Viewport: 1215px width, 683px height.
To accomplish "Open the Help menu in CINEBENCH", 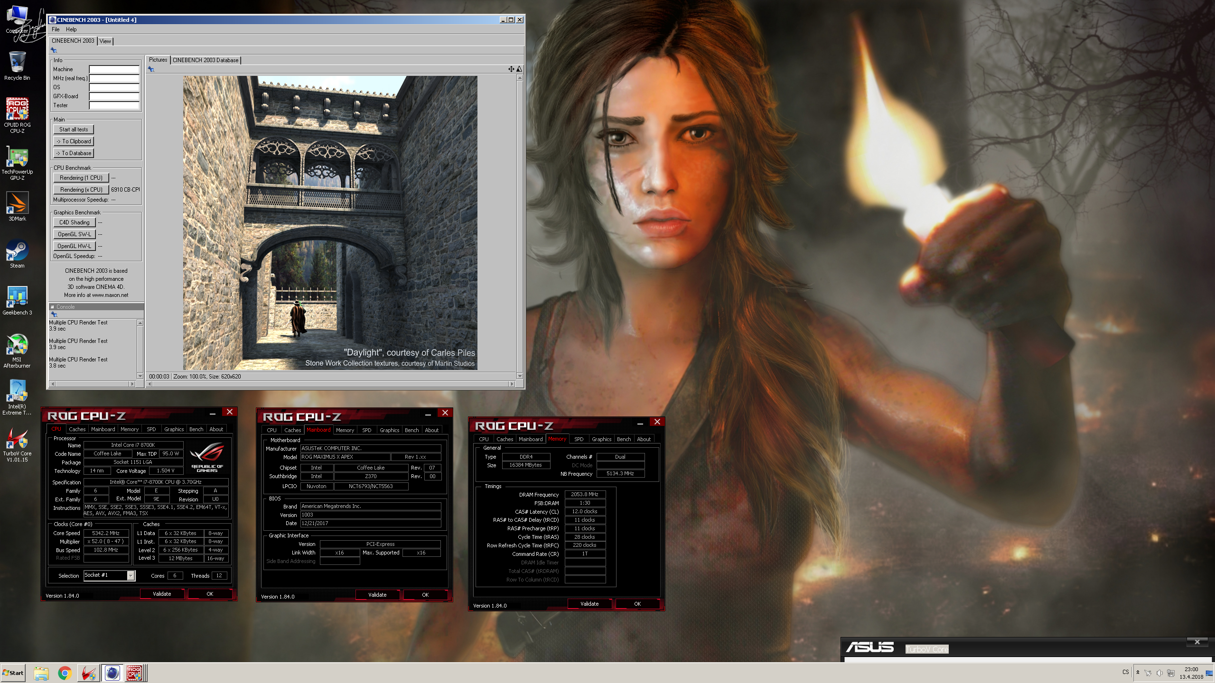I will (x=71, y=29).
